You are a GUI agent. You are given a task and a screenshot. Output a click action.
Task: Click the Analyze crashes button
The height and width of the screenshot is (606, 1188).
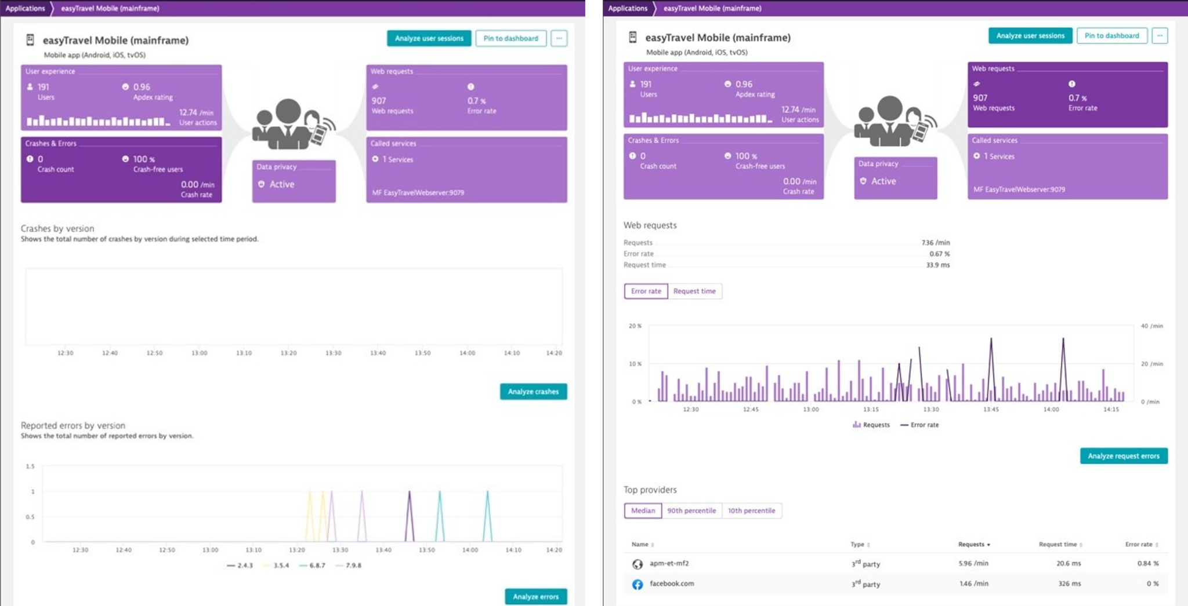pos(533,392)
